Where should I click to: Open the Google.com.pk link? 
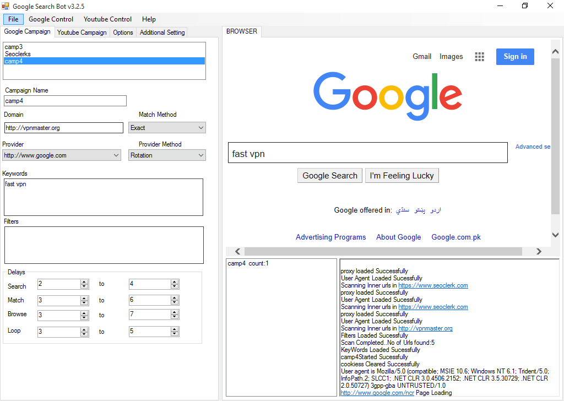(456, 237)
